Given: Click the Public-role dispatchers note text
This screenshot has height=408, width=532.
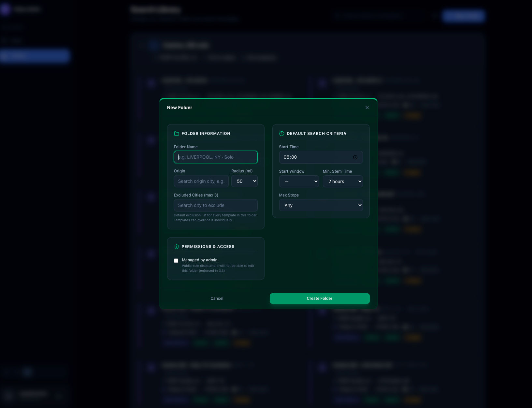Looking at the screenshot, I should (x=218, y=268).
